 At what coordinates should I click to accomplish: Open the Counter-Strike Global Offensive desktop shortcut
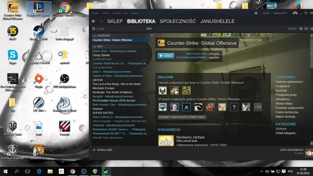(x=13, y=11)
